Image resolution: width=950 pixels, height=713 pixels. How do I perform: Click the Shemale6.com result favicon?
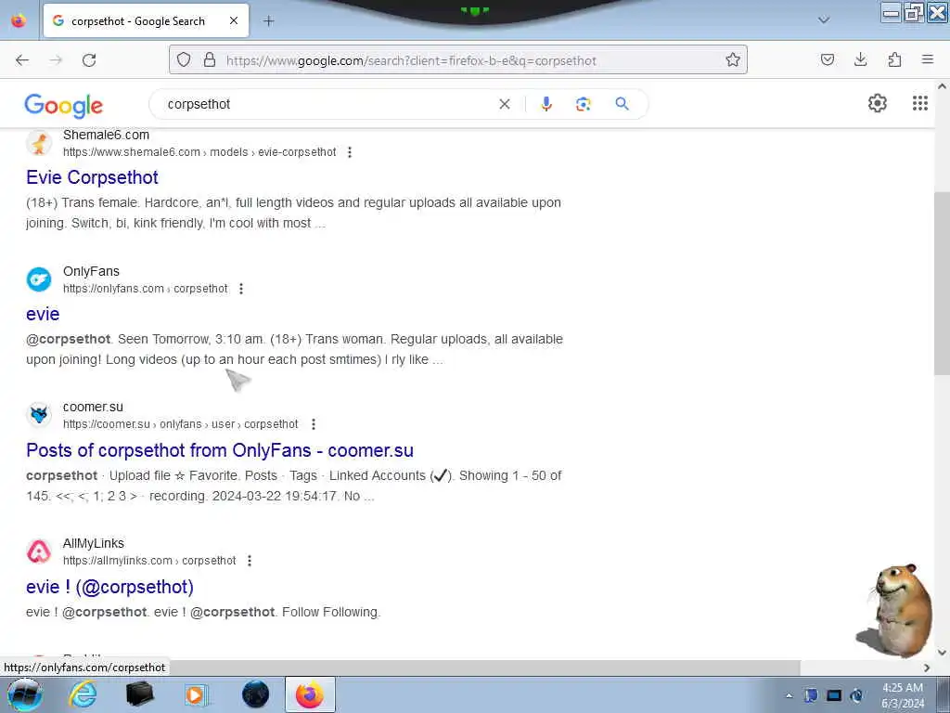point(39,144)
